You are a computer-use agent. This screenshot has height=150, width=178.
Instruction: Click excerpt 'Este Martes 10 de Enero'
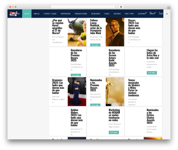(77, 132)
